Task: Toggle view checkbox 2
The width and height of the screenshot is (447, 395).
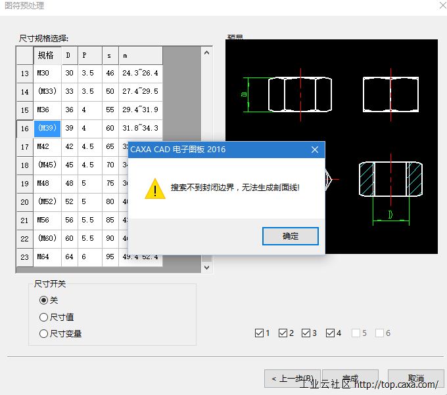Action: [x=283, y=333]
